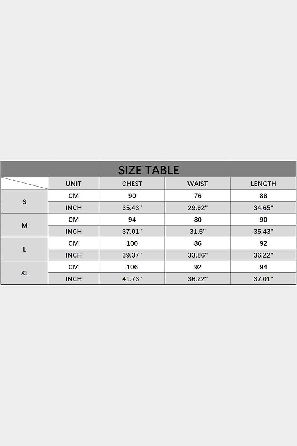
Task: Click the chest value 100 for size L
Action: tap(132, 243)
